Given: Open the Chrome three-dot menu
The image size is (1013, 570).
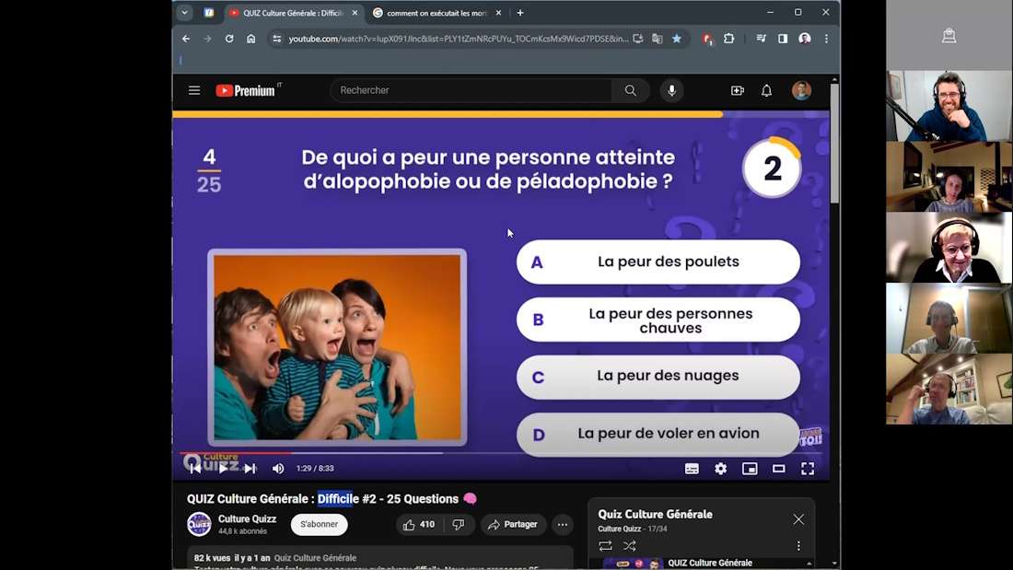Looking at the screenshot, I should pos(826,39).
